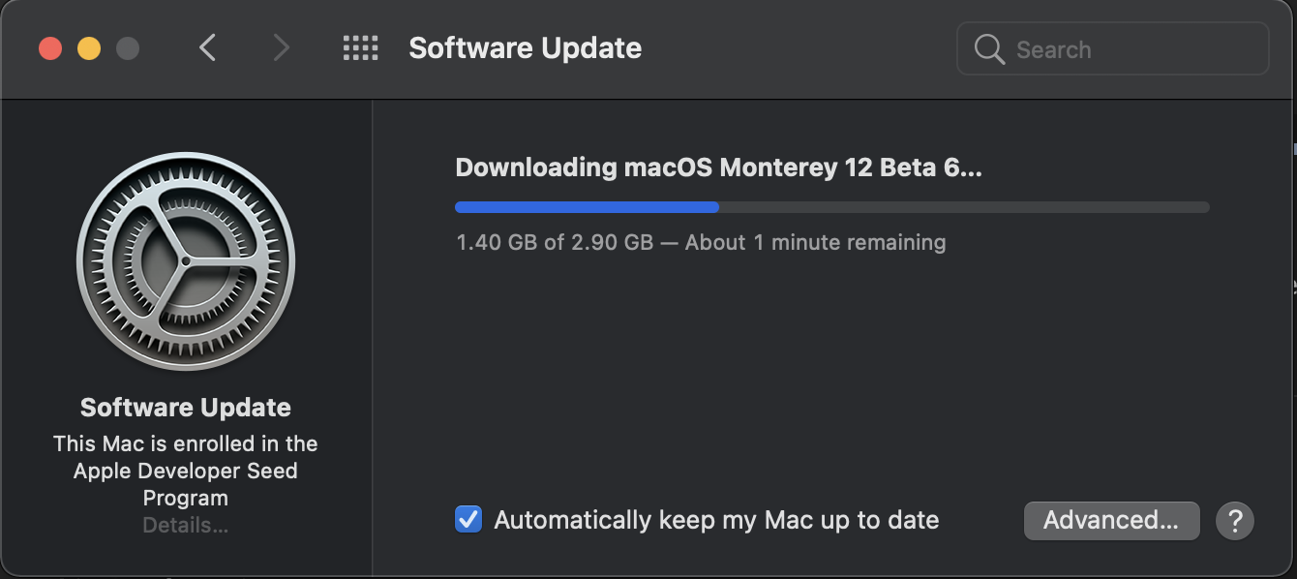Viewport: 1297px width, 579px height.
Task: Click the 'Software Update' window title
Action: (x=525, y=47)
